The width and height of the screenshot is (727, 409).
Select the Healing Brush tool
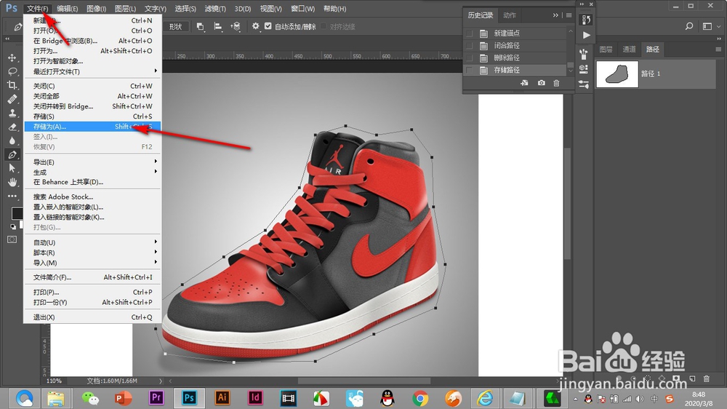(x=12, y=99)
